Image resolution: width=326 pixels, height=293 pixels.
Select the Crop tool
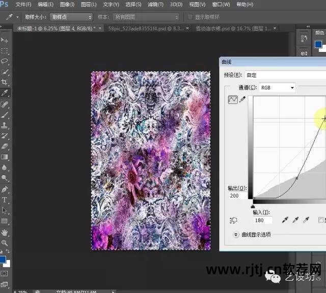pyautogui.click(x=5, y=83)
